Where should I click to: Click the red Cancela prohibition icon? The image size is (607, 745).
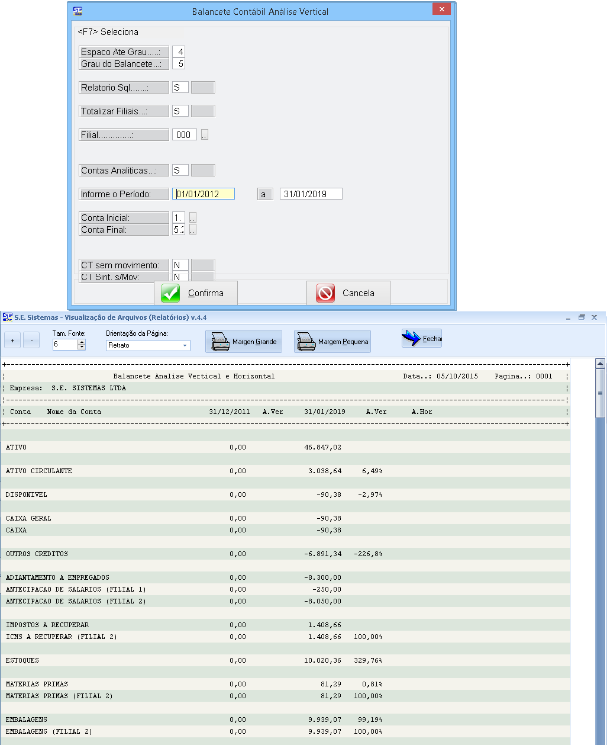point(325,293)
